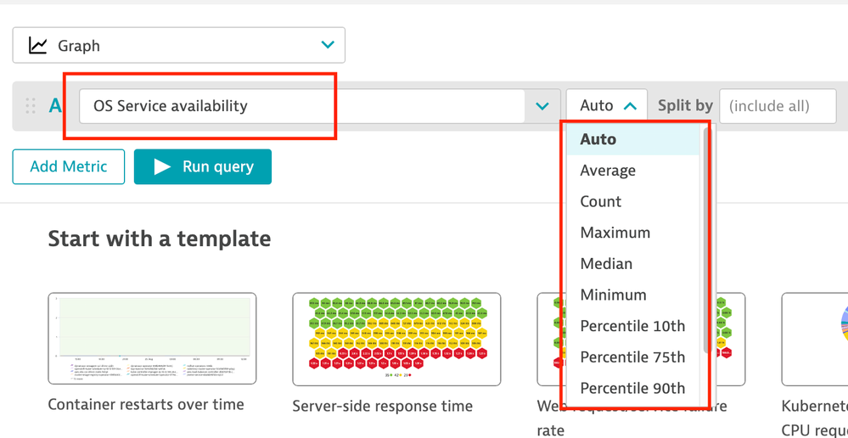The width and height of the screenshot is (848, 438).
Task: Expand the metric selector chevron
Action: [x=542, y=106]
